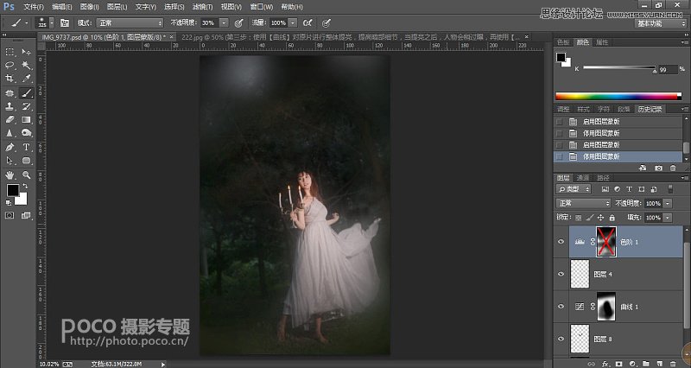Switch to the 222.jpg document tab
This screenshot has width=691, height=368.
[x=351, y=37]
